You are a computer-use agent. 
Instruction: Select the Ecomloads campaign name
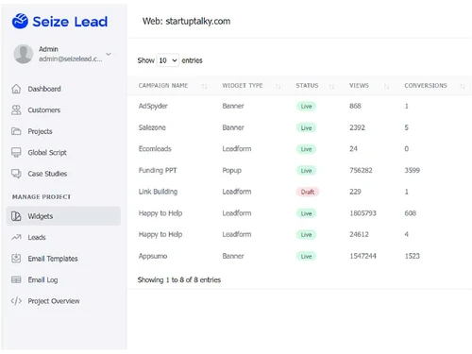click(155, 149)
